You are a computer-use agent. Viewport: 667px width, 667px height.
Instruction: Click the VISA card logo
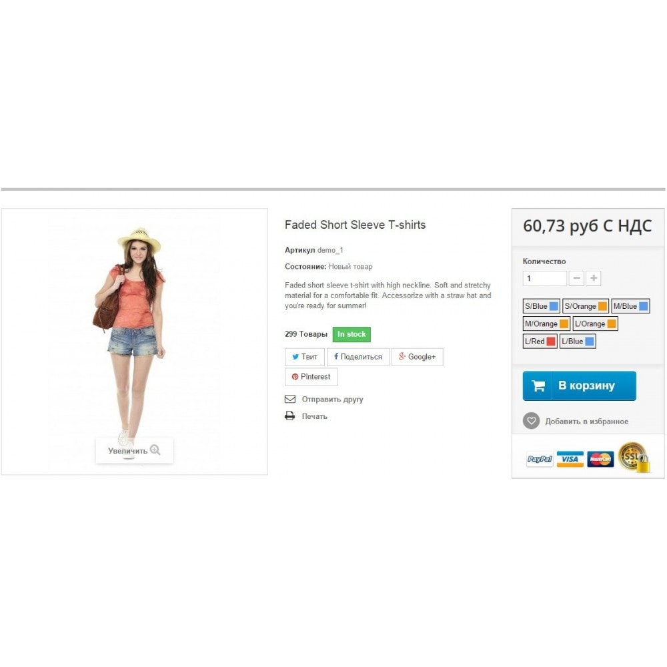570,459
